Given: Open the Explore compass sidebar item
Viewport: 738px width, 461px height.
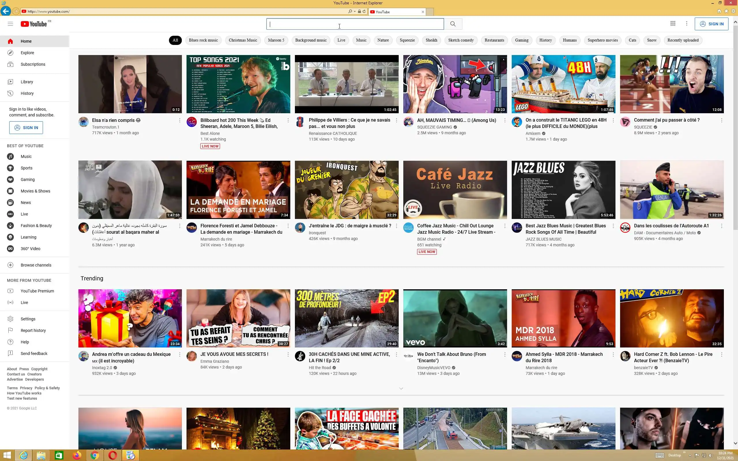Looking at the screenshot, I should 27,53.
